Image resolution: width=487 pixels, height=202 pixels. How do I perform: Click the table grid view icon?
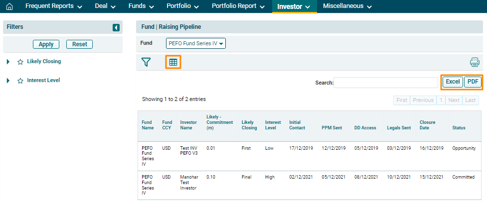point(173,62)
